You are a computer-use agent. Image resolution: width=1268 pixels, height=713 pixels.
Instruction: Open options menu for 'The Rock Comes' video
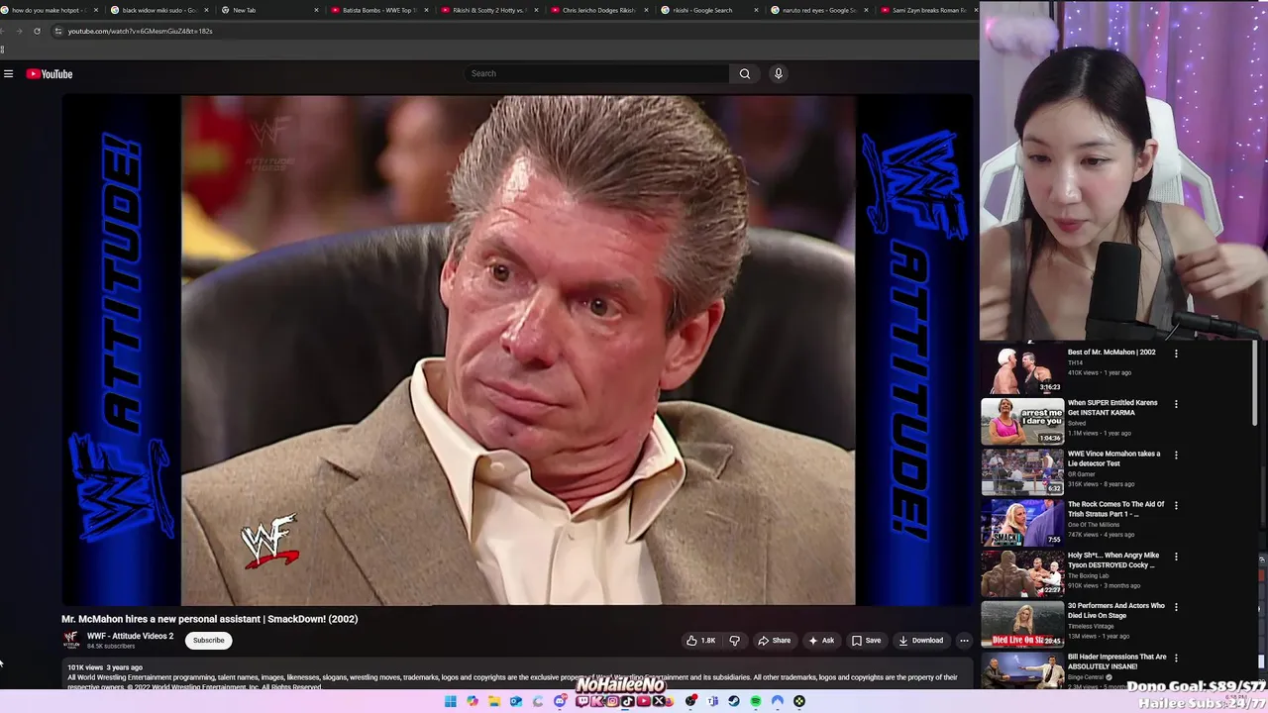[1176, 505]
